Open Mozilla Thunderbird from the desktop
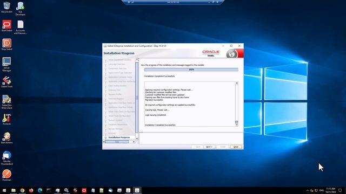 pyautogui.click(x=6, y=158)
